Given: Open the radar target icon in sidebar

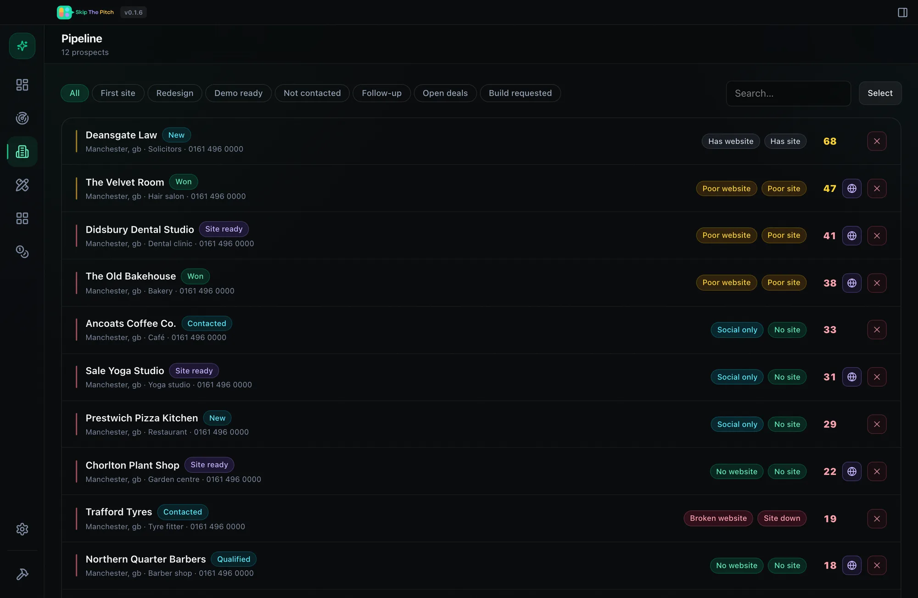Looking at the screenshot, I should coord(22,118).
